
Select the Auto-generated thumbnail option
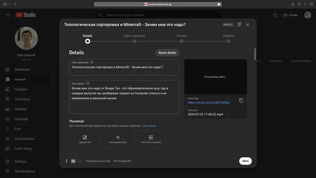coord(118,139)
